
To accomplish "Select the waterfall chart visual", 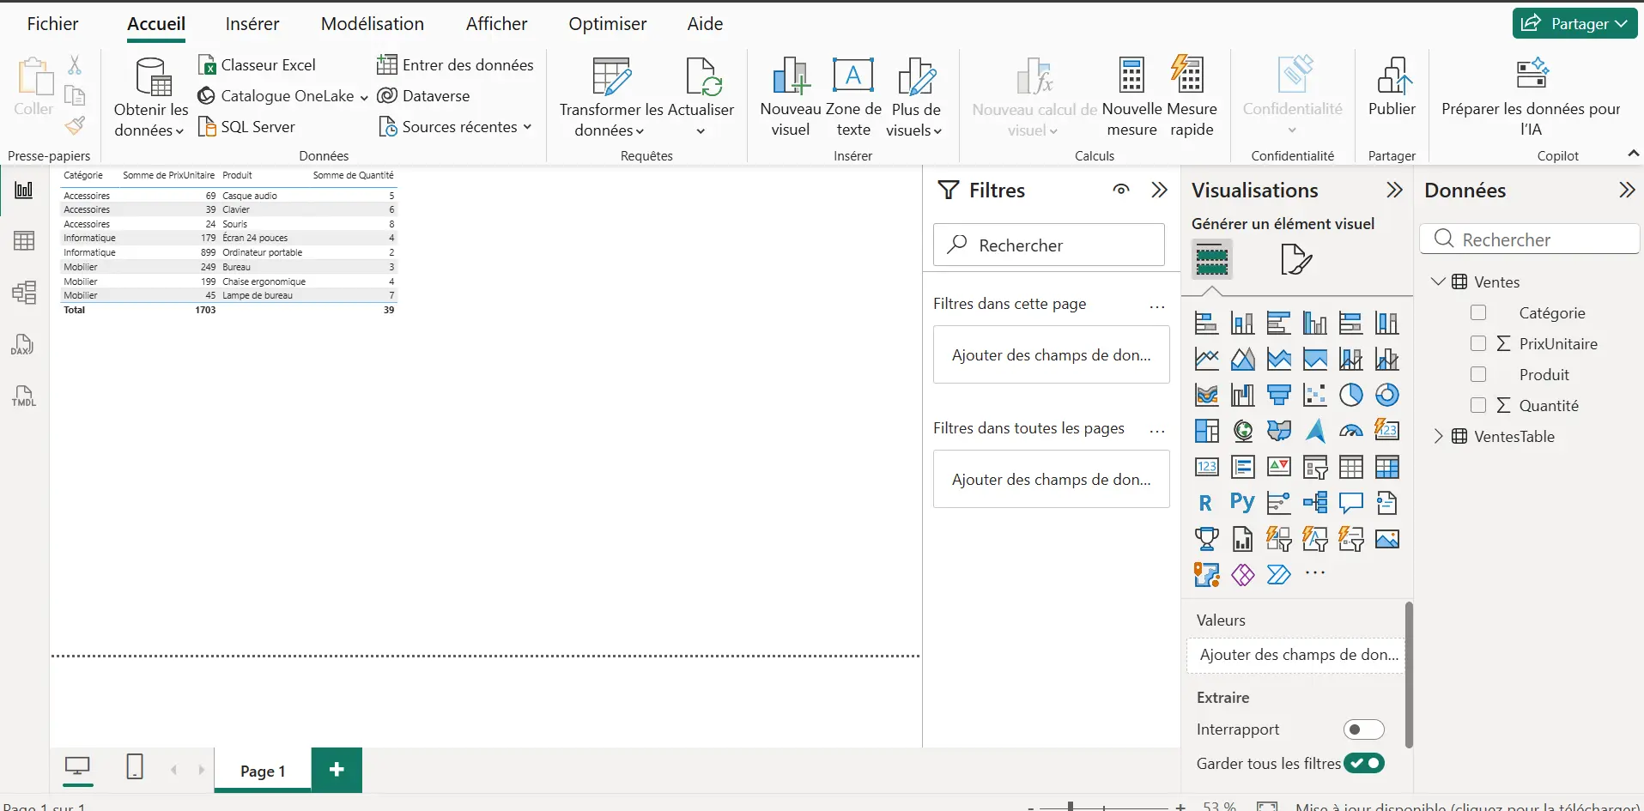I will click(1242, 395).
